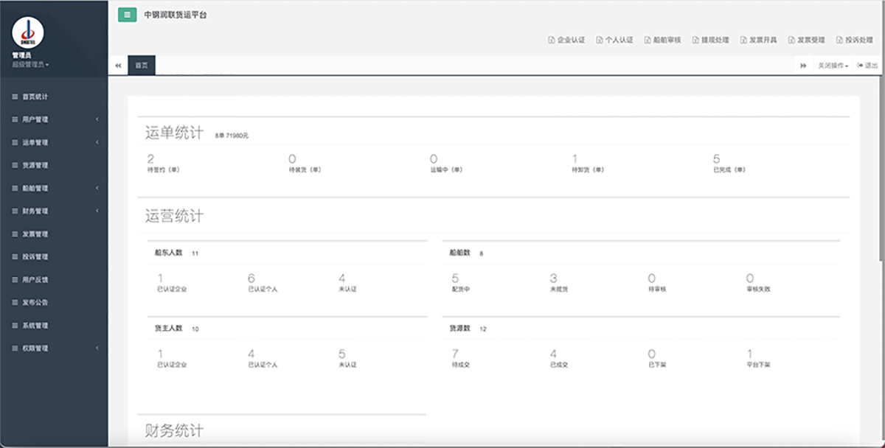
Task: Click the 船舶审核 top bar shortcut
Action: [x=662, y=40]
